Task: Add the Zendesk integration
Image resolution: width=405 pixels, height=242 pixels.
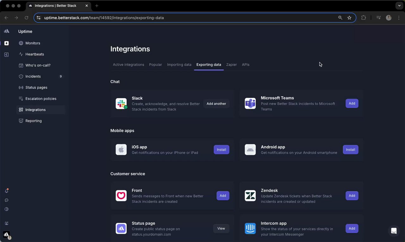Action: (352, 196)
